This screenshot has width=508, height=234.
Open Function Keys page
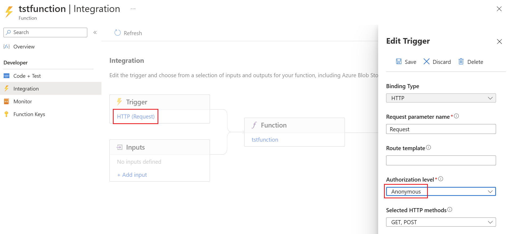[29, 114]
